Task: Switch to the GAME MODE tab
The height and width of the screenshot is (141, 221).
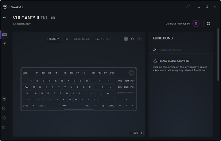Action: (x=82, y=39)
